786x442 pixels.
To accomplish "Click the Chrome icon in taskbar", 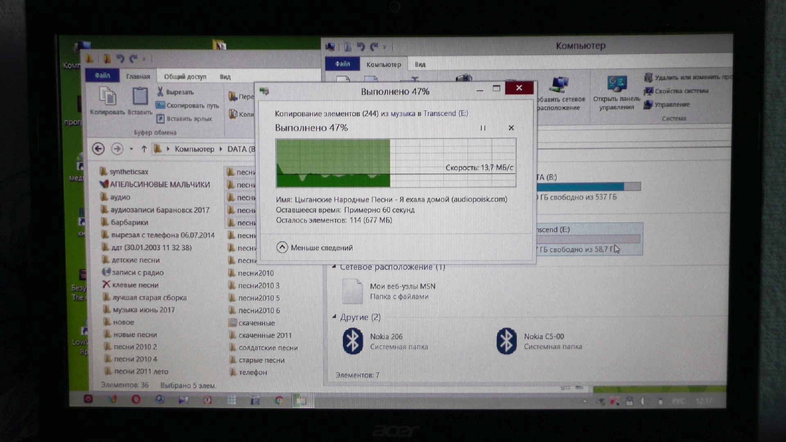I will 279,400.
